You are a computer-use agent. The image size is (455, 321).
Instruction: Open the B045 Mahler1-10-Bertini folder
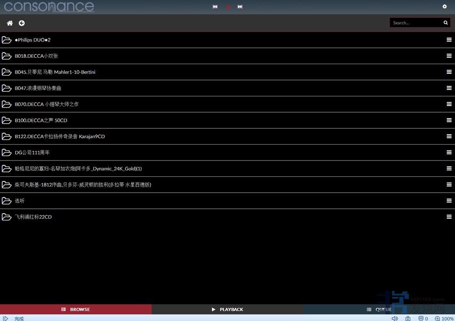(x=55, y=72)
